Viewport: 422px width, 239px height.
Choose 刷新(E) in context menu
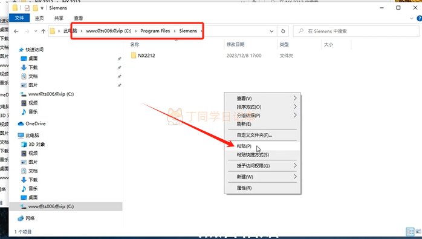click(262, 124)
